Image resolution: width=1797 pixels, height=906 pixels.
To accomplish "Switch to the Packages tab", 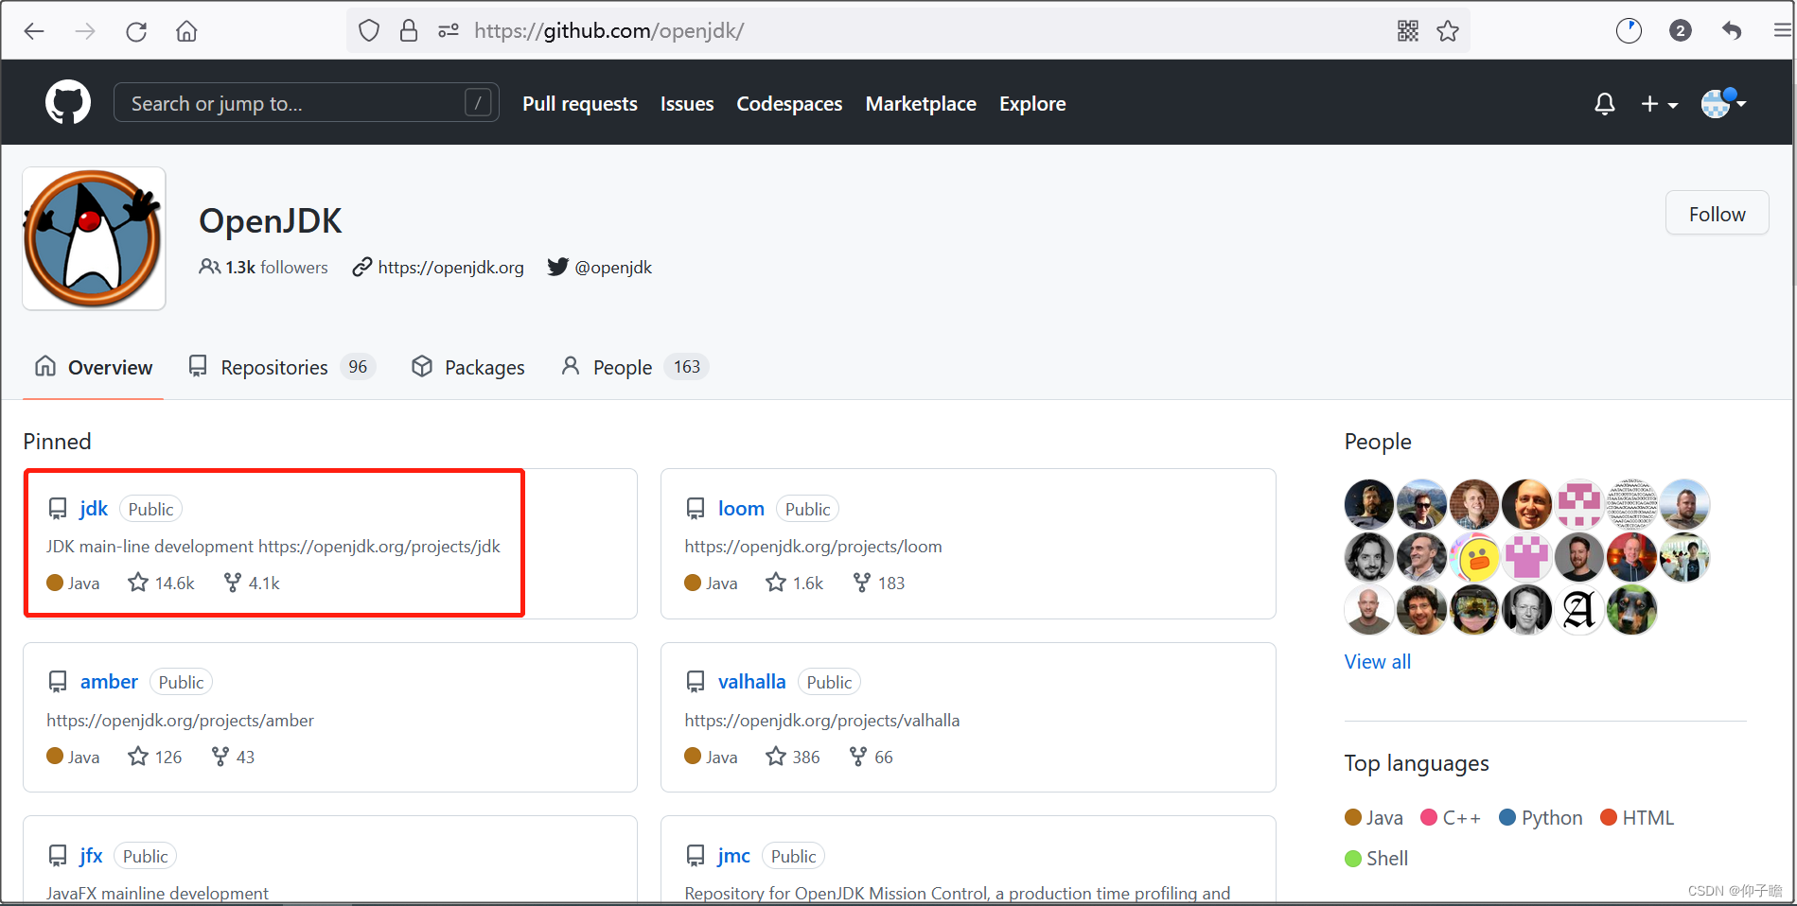I will tap(468, 367).
